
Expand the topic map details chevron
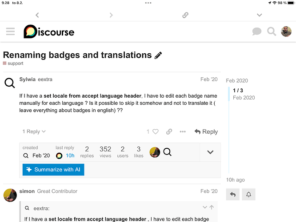point(210,152)
